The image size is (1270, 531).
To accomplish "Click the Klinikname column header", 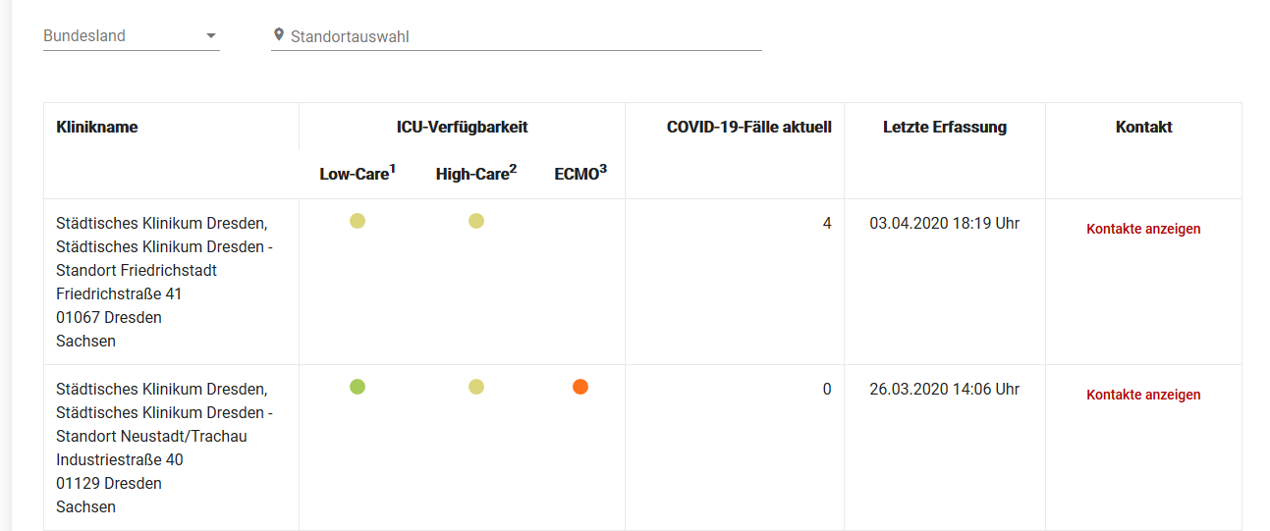I will (x=97, y=127).
